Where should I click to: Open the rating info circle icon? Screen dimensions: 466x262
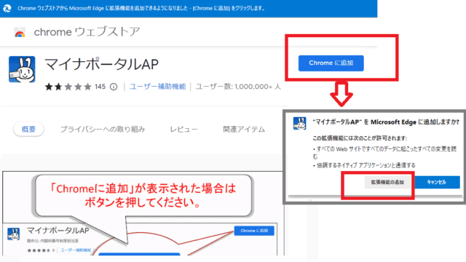[x=114, y=87]
